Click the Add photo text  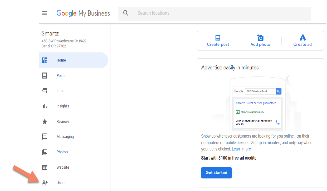[260, 44]
